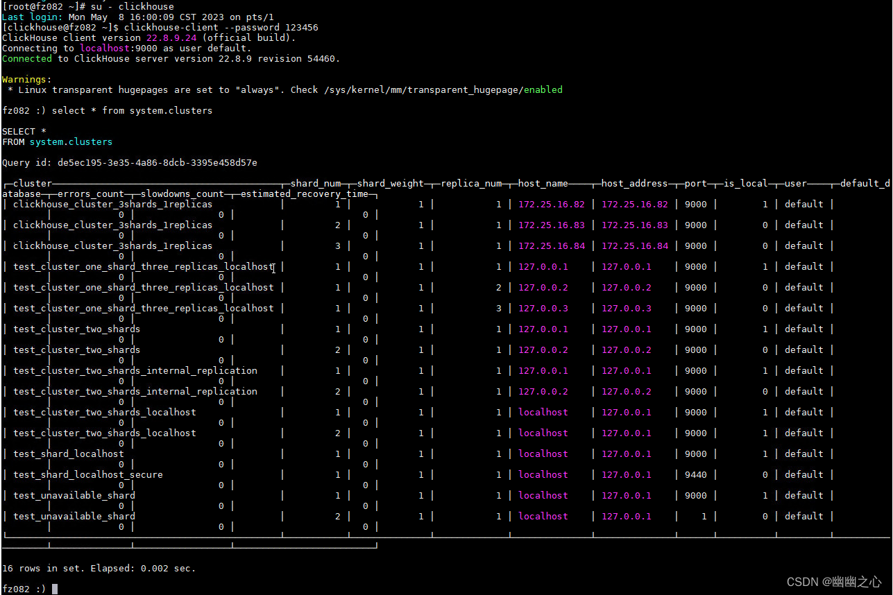
Task: Click 'test_cluster_two_shards_internal_replication' row with shard 2
Action: [135, 391]
